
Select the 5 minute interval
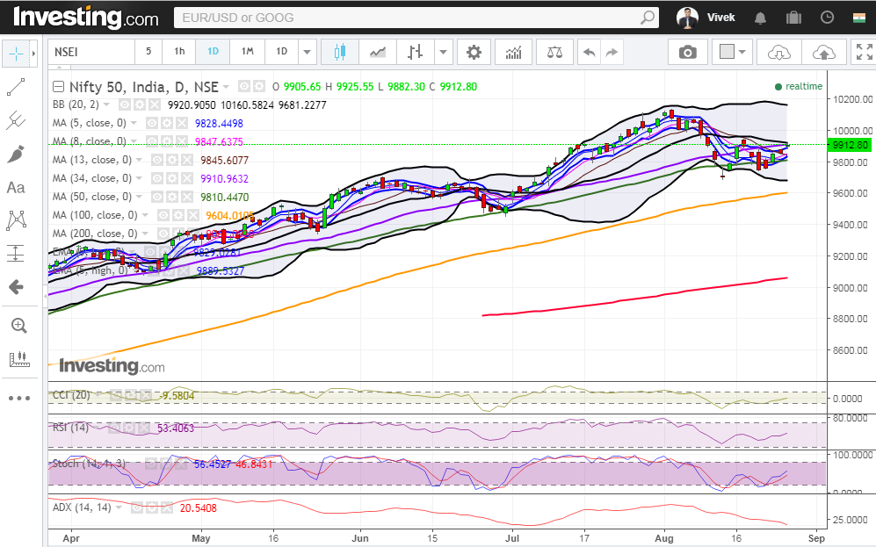(148, 51)
